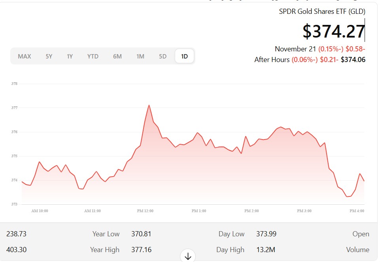Image resolution: width=380 pixels, height=262 pixels.
Task: Click the SPDR Gold Shares ETF title
Action: (322, 11)
